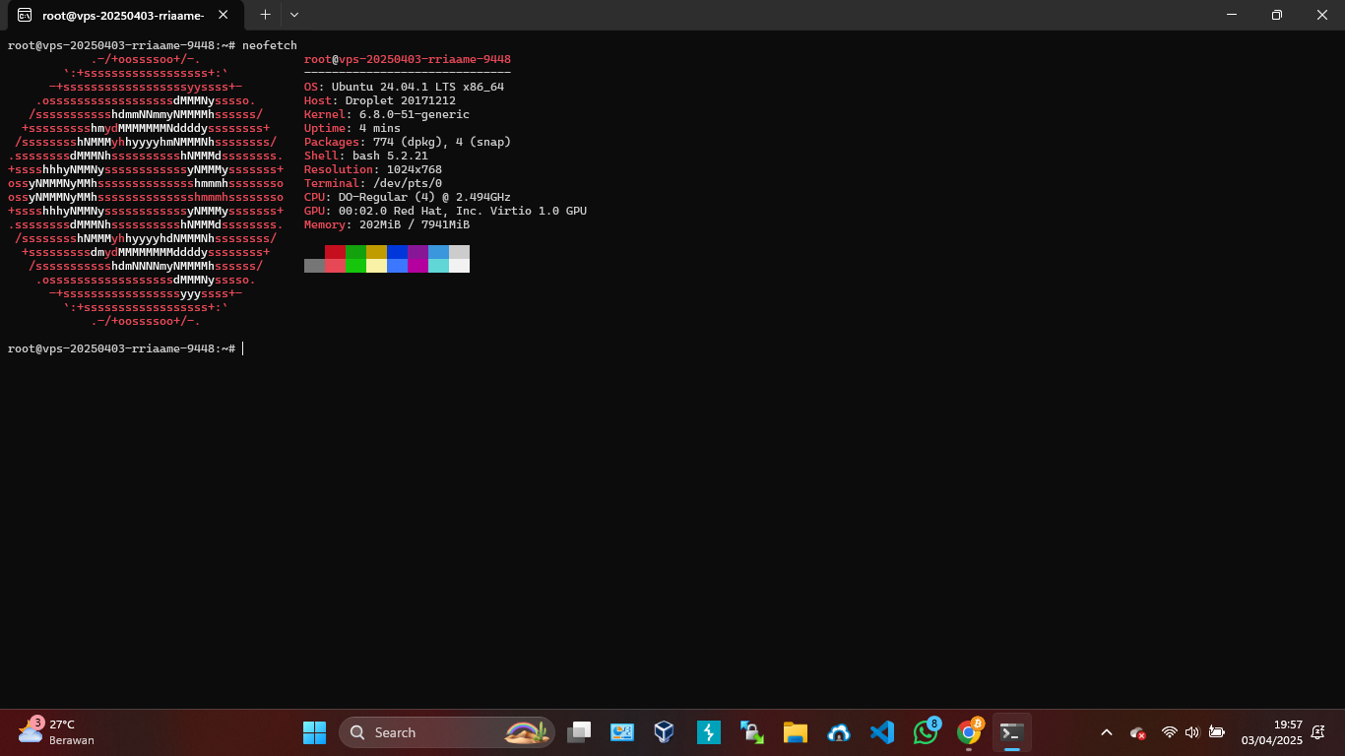Click the bottom shell prompt line with cursor

coord(125,348)
